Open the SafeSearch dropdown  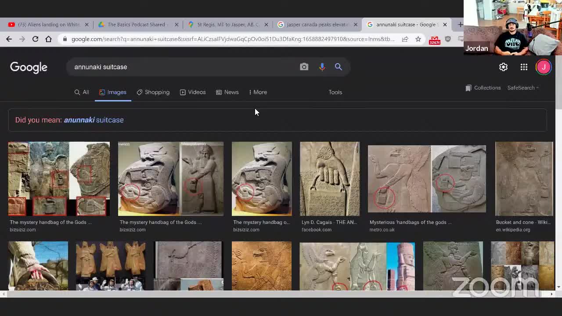point(523,88)
